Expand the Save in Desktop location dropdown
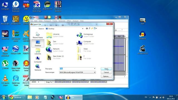Image resolution: width=178 pixels, height=100 pixels. tap(83, 29)
